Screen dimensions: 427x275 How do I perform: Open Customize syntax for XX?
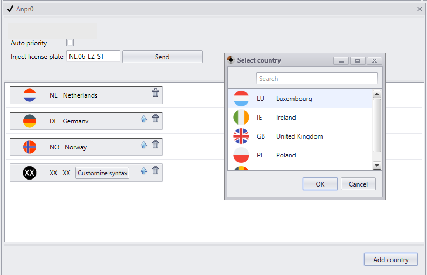102,173
